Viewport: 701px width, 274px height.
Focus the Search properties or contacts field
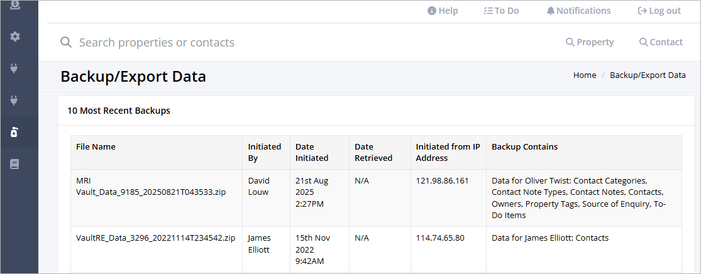coord(157,43)
